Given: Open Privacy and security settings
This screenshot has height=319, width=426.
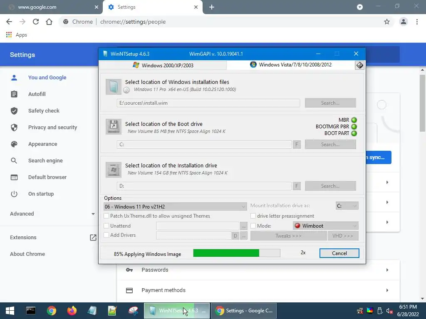Looking at the screenshot, I should coord(52,128).
